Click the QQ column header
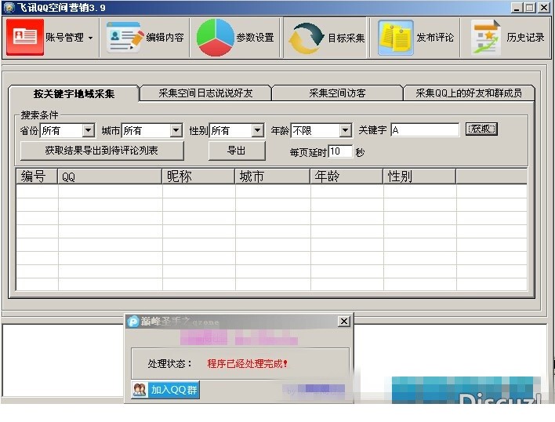Image resolution: width=555 pixels, height=422 pixels. tap(110, 176)
